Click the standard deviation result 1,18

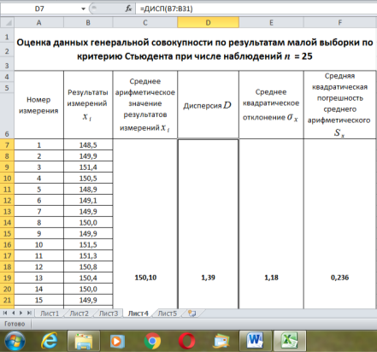[271, 278]
